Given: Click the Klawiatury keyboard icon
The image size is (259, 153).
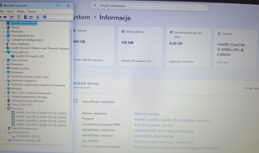Looking at the screenshot, I should pyautogui.click(x=8, y=64).
